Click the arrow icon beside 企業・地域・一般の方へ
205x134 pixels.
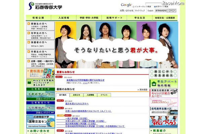coord(29,61)
